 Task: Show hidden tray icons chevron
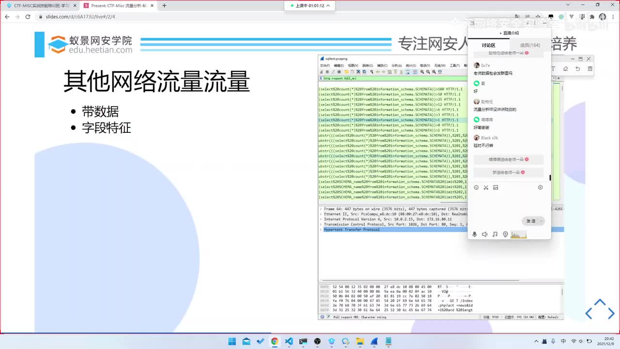pyautogui.click(x=536, y=341)
